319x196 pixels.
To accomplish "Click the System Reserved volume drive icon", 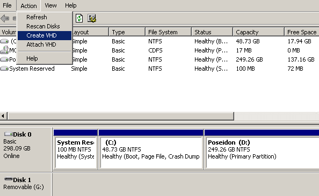I will [4, 69].
